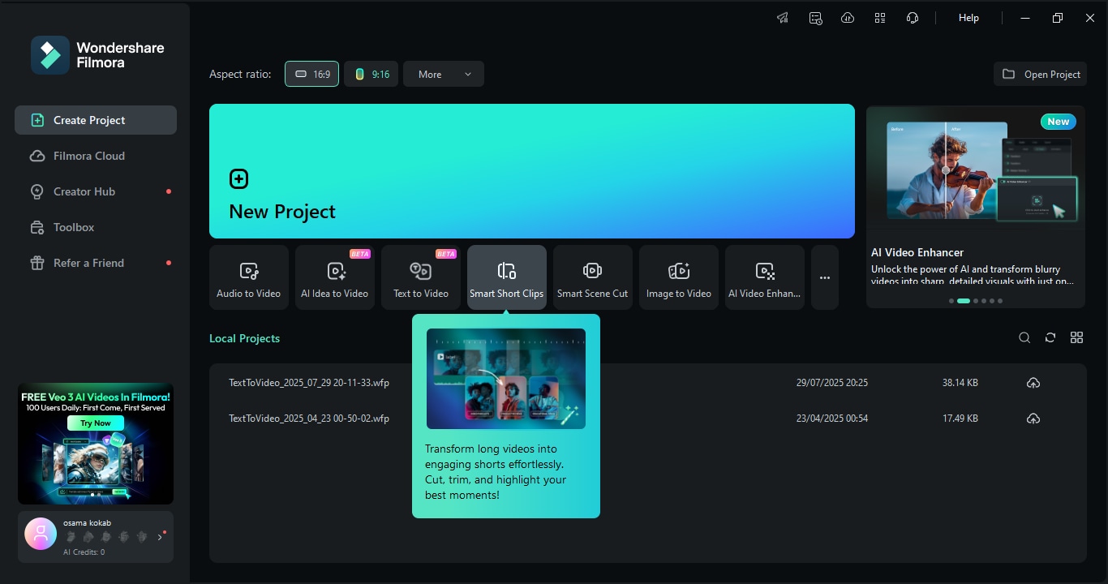
Task: Launch the Image to Video tool
Action: click(x=679, y=277)
